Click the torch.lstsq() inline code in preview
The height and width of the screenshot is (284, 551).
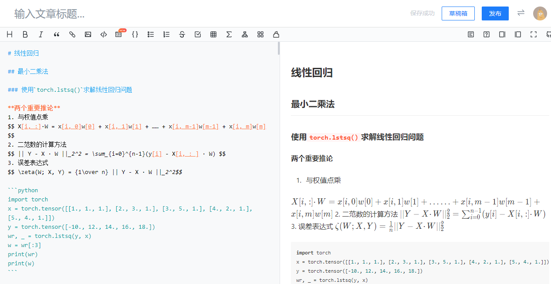click(334, 137)
